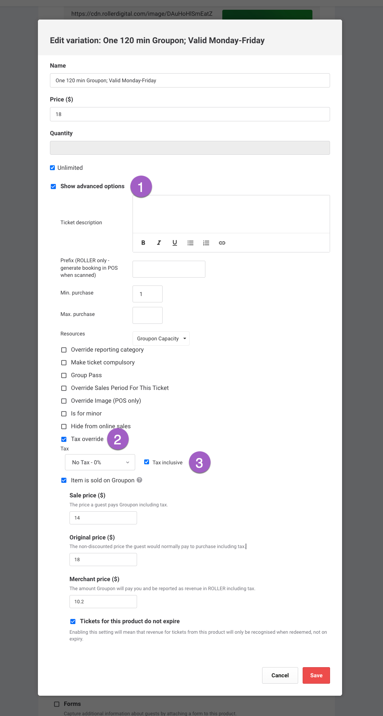Apply underline formatting icon
This screenshot has width=383, height=716.
pos(175,243)
